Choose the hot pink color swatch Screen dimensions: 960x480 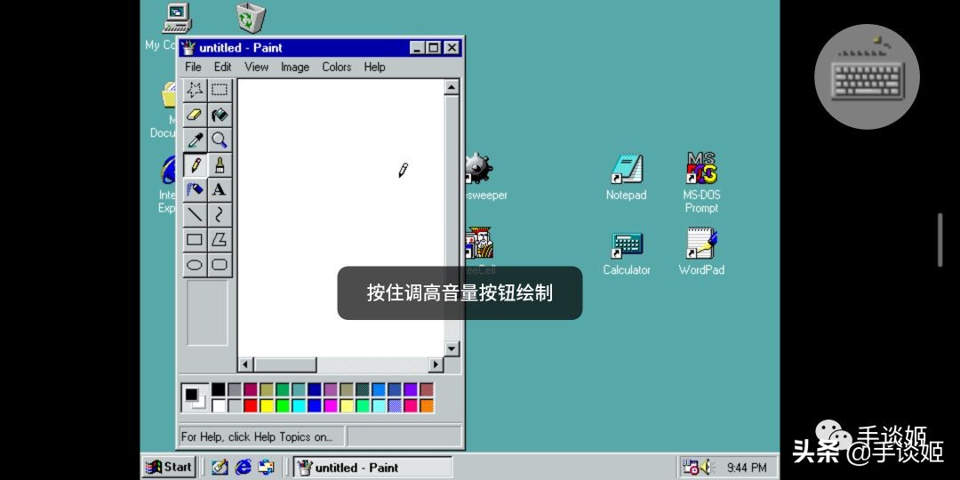click(x=411, y=405)
